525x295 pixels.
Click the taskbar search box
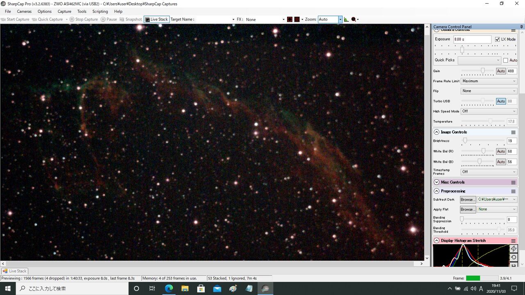(72, 288)
